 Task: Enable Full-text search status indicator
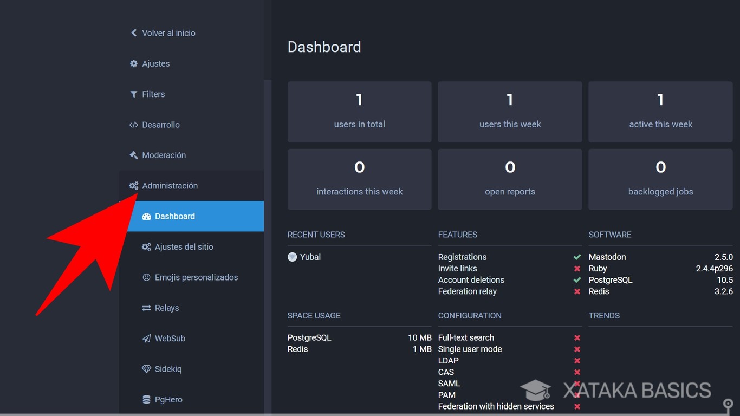pos(577,337)
